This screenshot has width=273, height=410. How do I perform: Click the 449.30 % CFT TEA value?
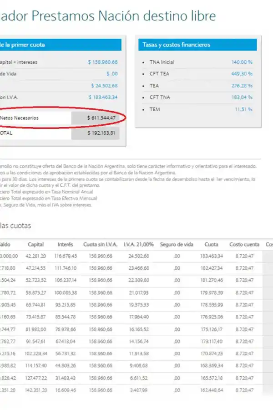(242, 74)
